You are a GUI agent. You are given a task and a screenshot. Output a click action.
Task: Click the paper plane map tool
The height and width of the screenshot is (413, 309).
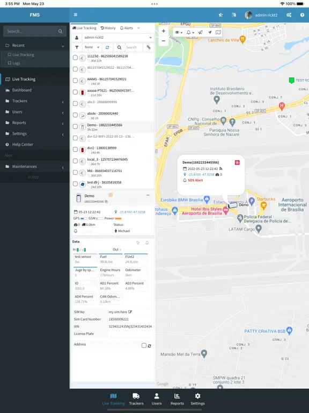[x=200, y=32]
